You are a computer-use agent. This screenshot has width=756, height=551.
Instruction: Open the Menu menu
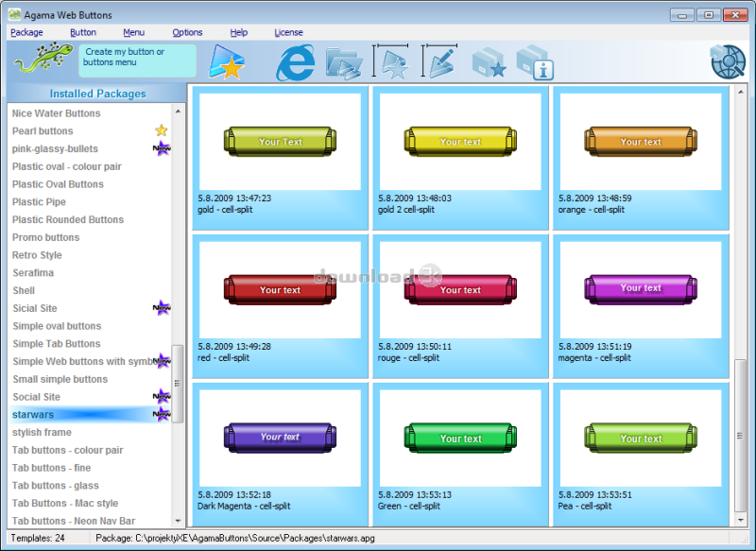tap(133, 32)
